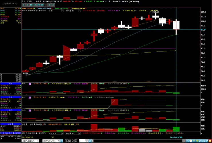Viewport: 212px width, 143px height.
Task: Click the 投信 panel header
Action: pos(11,97)
